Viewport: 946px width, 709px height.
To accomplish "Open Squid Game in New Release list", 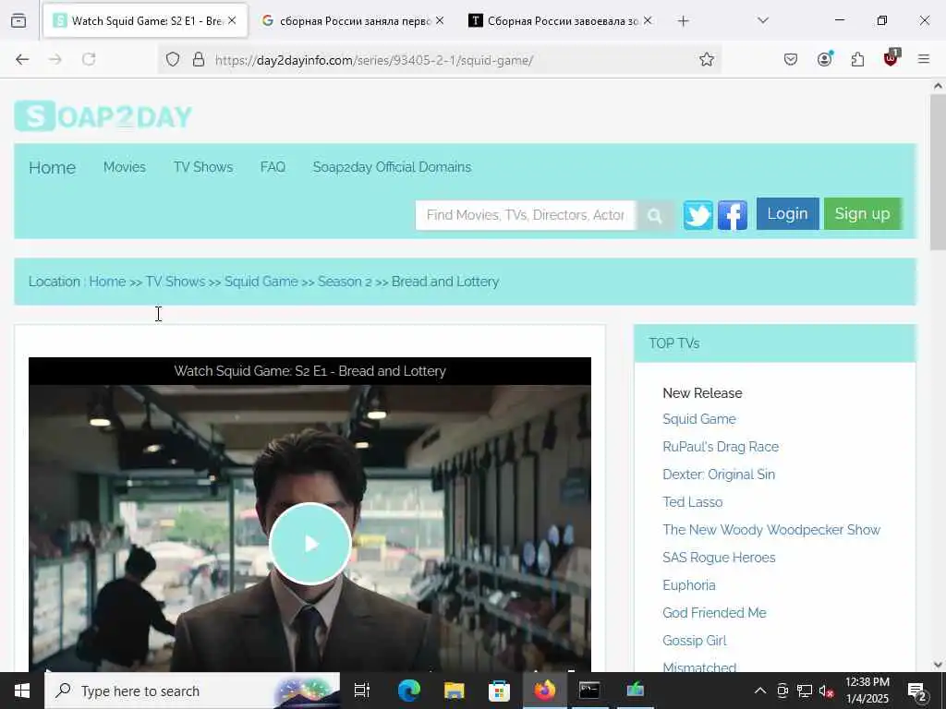I will point(699,419).
